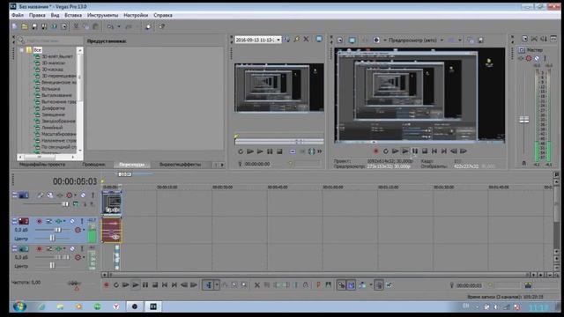This screenshot has height=317, width=564.
Task: Open the Правка menu
Action: pyautogui.click(x=37, y=16)
